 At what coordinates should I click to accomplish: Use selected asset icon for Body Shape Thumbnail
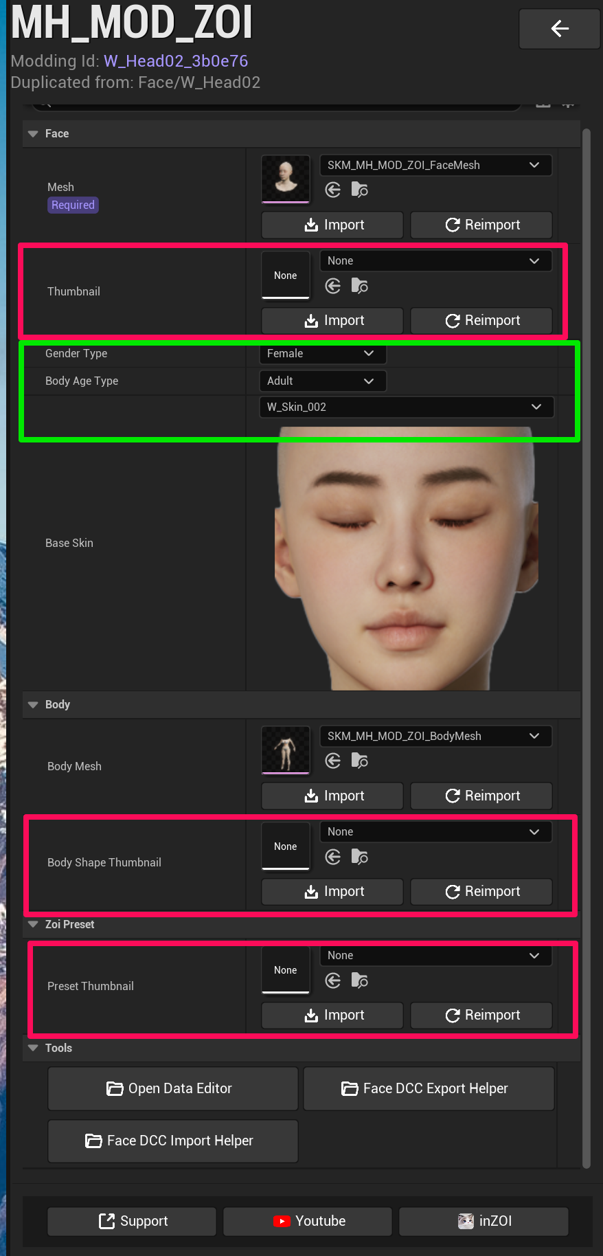(333, 857)
